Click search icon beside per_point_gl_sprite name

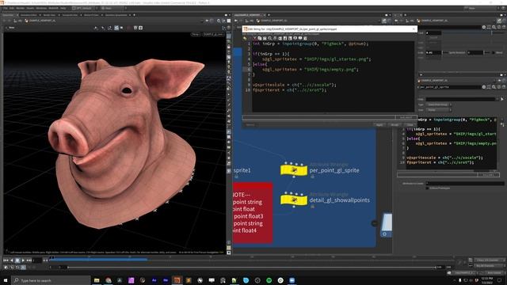(x=494, y=87)
